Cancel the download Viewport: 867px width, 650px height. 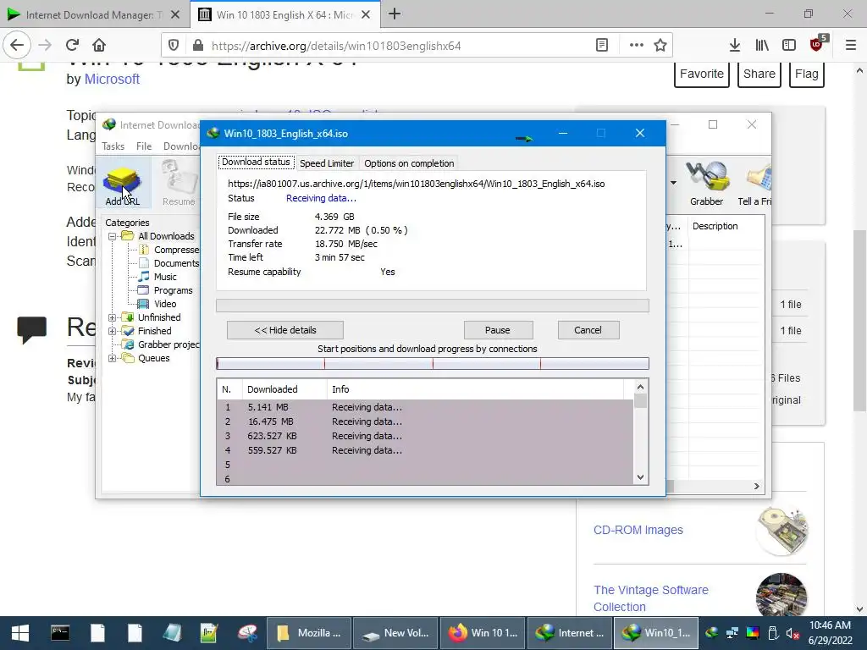point(588,330)
